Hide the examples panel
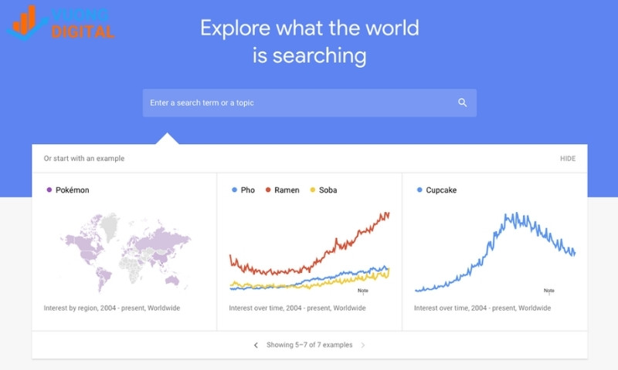Viewport: 618px width, 370px height. (568, 159)
